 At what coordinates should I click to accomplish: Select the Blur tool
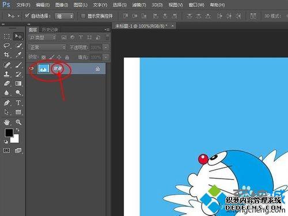pos(7,93)
